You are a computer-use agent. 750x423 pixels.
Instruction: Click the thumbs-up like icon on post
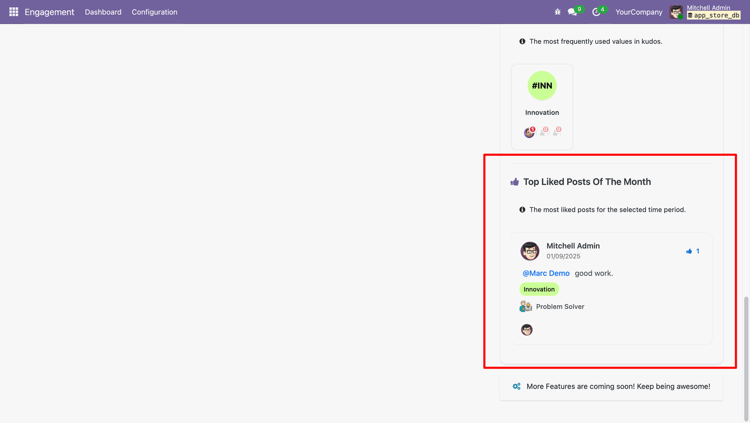[x=689, y=251]
